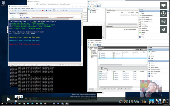Click the Back arrow in Hyper-V Manager toolbar
Image resolution: width=170 pixels, height=106 pixels.
click(x=89, y=6)
